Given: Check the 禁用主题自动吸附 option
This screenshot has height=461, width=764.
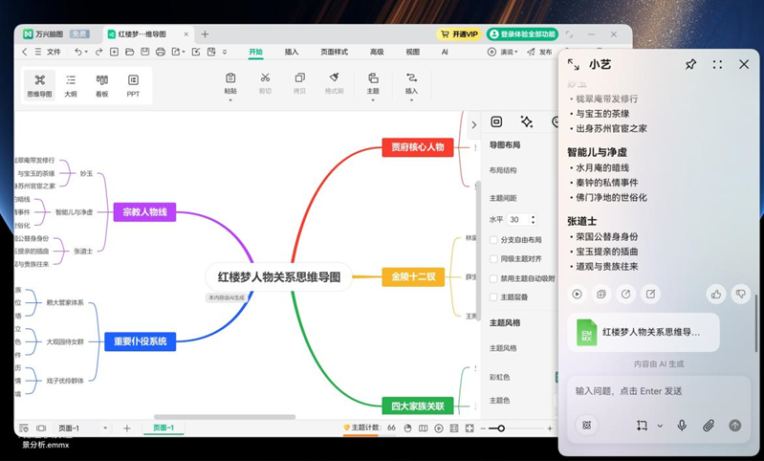Looking at the screenshot, I should (494, 278).
